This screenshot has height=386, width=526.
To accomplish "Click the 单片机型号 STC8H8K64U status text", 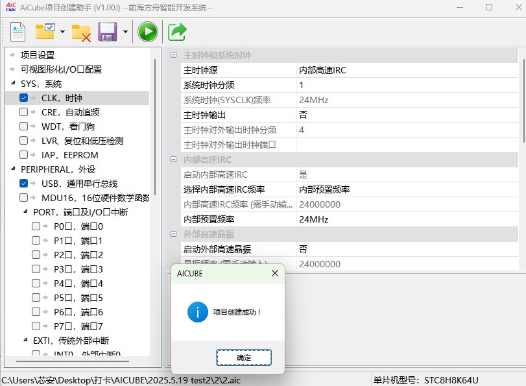I will coord(425,380).
